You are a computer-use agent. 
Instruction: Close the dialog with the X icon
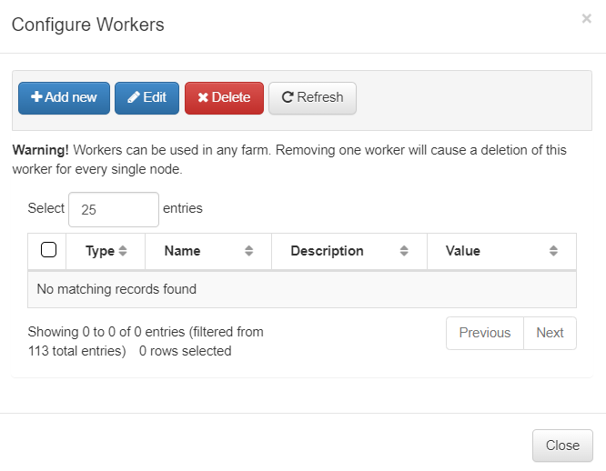[x=586, y=18]
